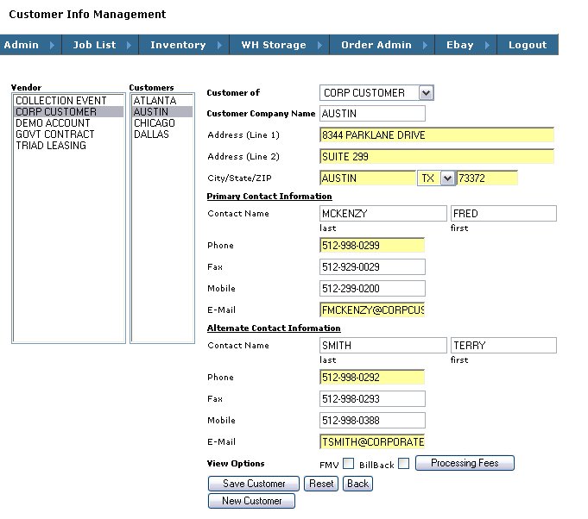Viewport: 588px width, 519px height.
Task: Click the City field containing AUSTIN
Action: [368, 178]
